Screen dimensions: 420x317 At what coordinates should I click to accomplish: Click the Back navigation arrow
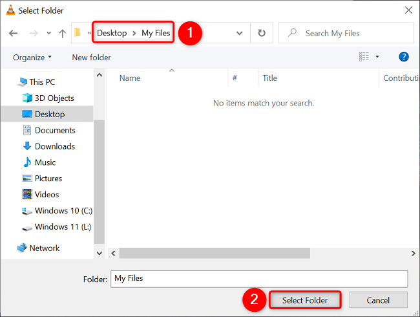pos(14,33)
